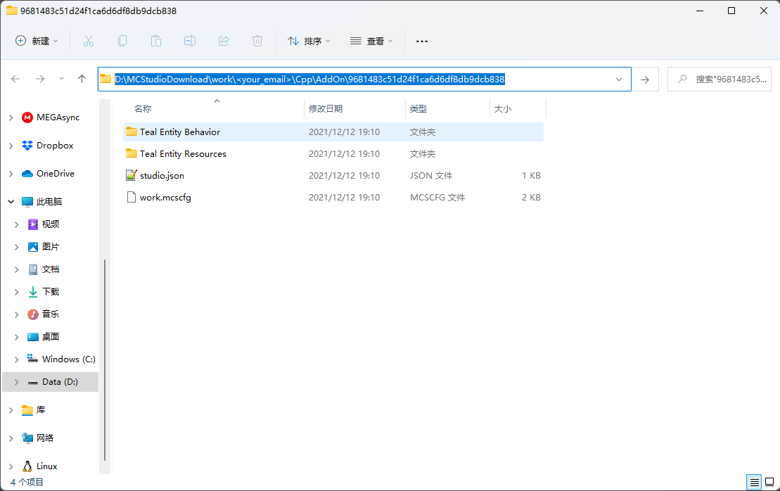Expand the 视频 tree node
This screenshot has height=491, width=780.
16,224
